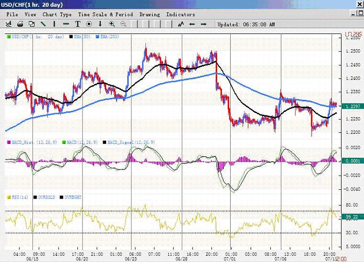Click the 1.2297 current price marker
The image size is (364, 262).
coord(351,106)
